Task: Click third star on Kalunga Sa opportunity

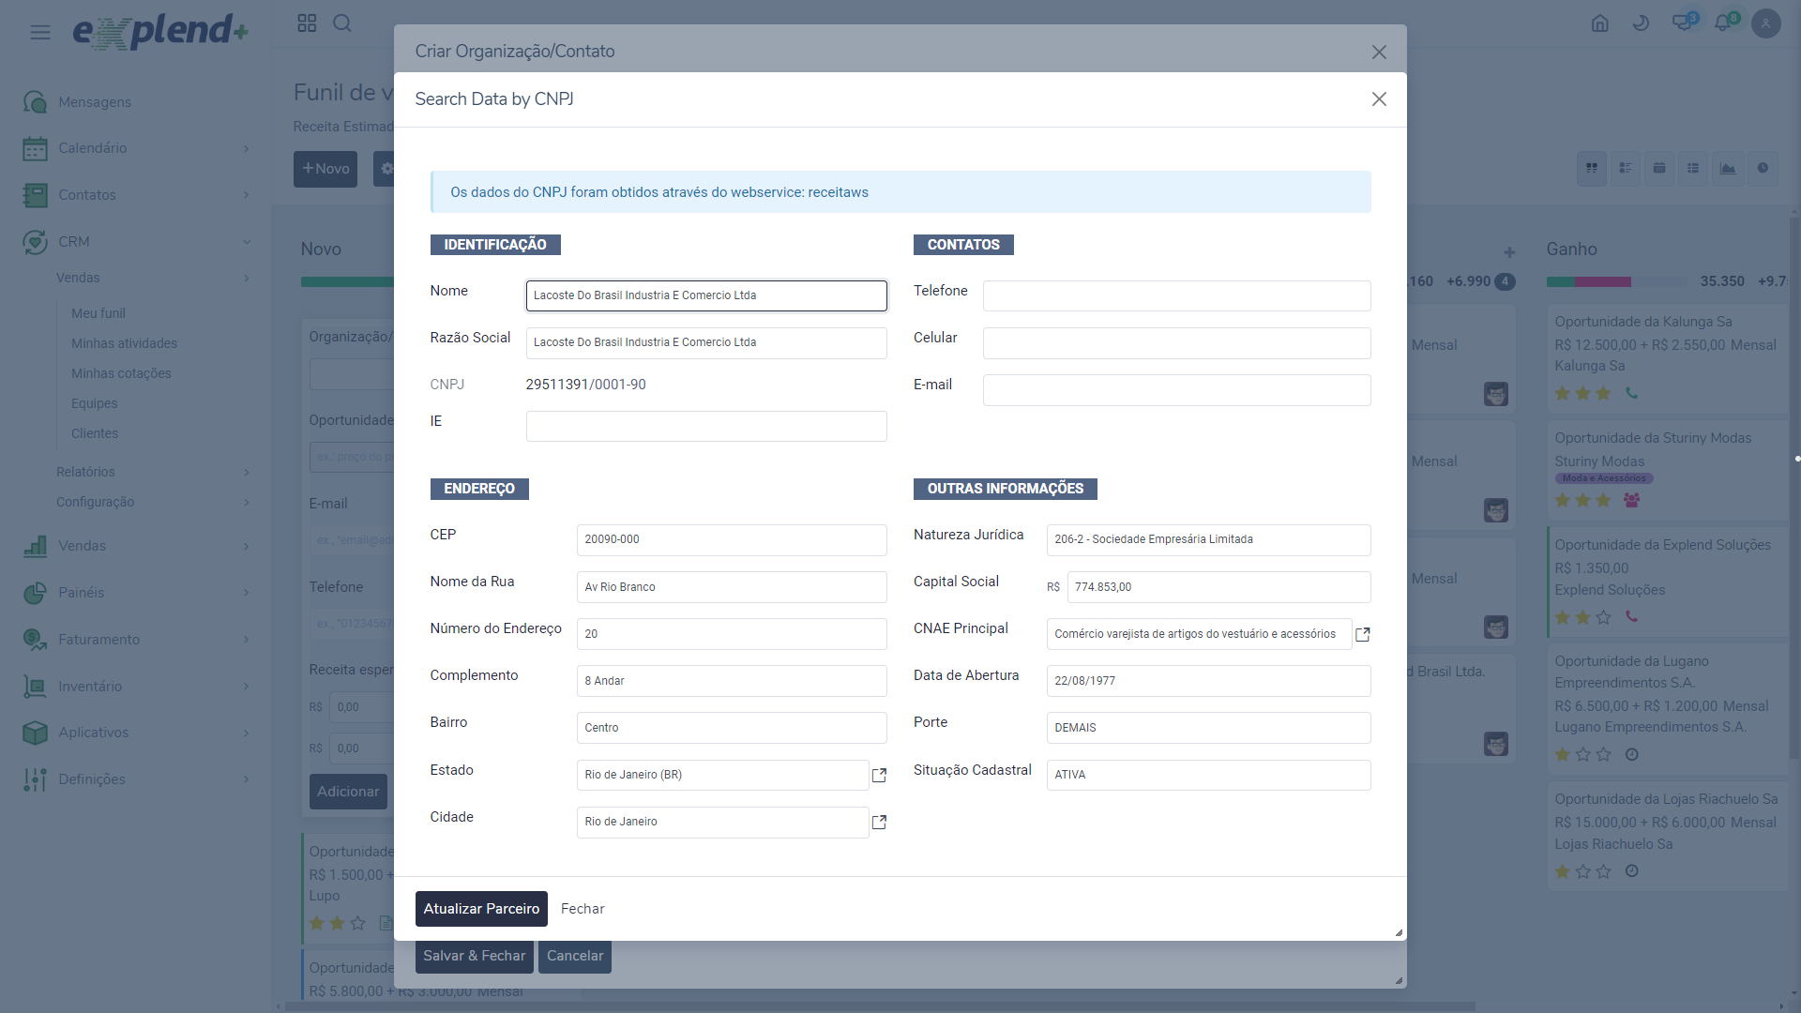Action: [x=1603, y=394]
